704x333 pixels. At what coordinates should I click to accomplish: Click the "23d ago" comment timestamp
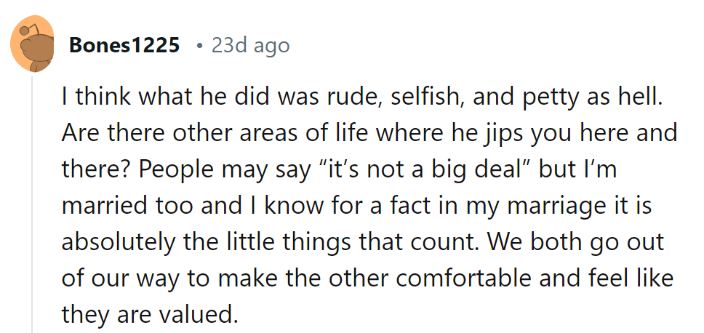[x=250, y=46]
